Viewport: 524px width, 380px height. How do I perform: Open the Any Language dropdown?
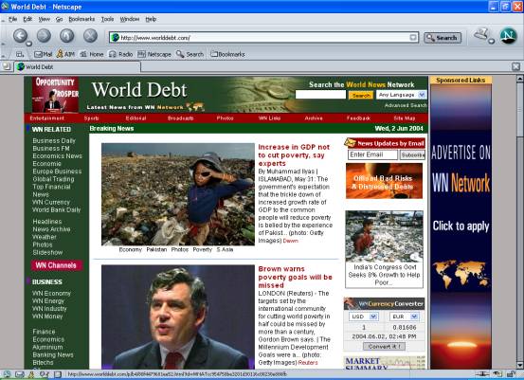(402, 95)
